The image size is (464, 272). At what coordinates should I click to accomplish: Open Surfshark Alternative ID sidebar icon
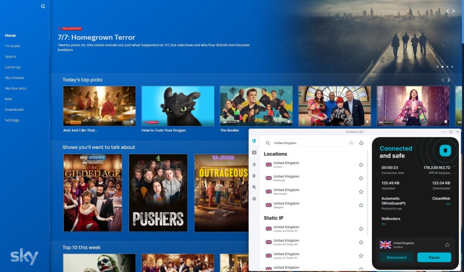pyautogui.click(x=254, y=153)
